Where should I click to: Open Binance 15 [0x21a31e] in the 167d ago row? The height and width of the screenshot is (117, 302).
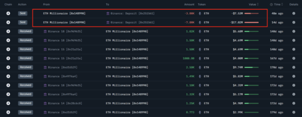point(65,58)
